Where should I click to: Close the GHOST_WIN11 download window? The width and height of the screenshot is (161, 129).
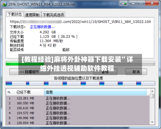(152, 3)
